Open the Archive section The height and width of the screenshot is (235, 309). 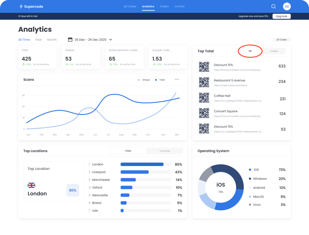tap(180, 6)
